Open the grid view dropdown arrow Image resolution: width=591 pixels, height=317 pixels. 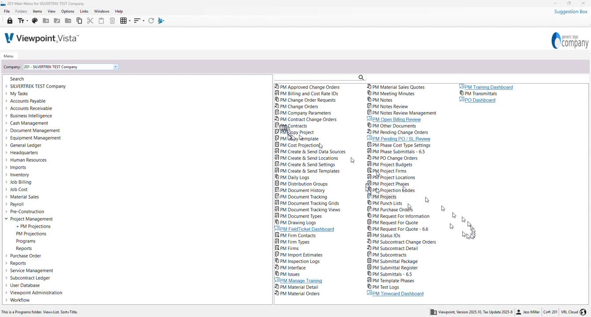pos(129,21)
